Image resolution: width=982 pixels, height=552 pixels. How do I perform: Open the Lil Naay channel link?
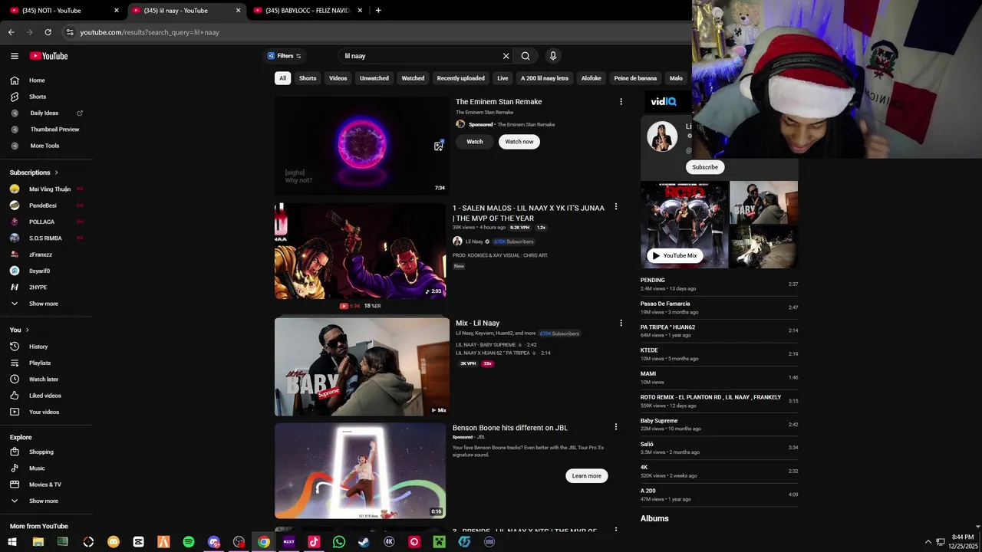pos(474,242)
